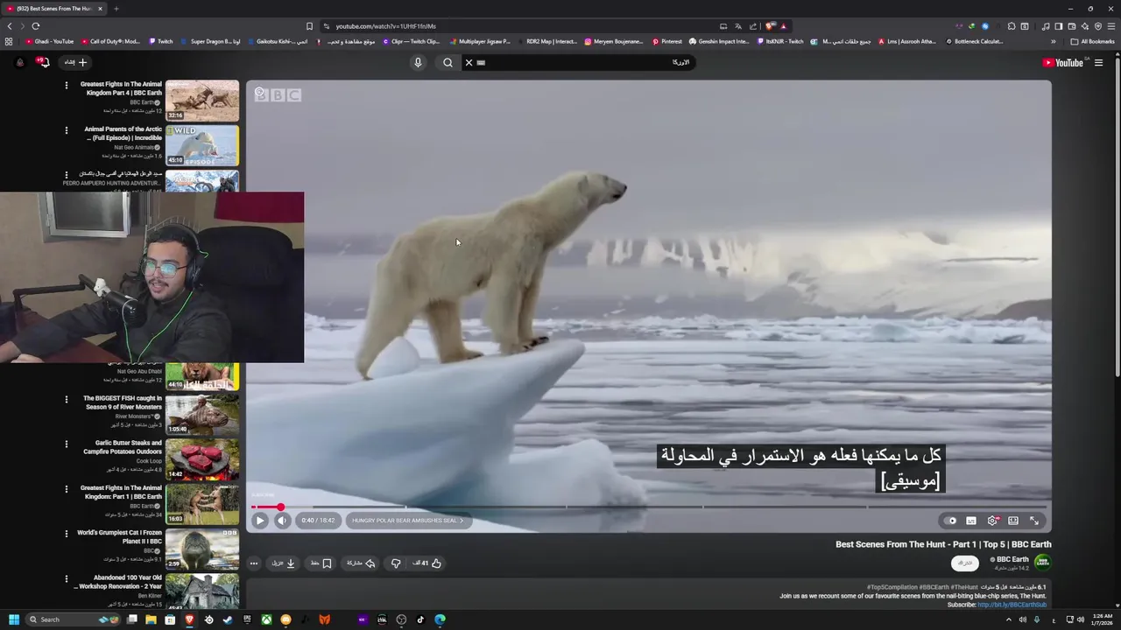
Task: Open options menu for 'Greatest Fights Part 4'
Action: (x=66, y=85)
